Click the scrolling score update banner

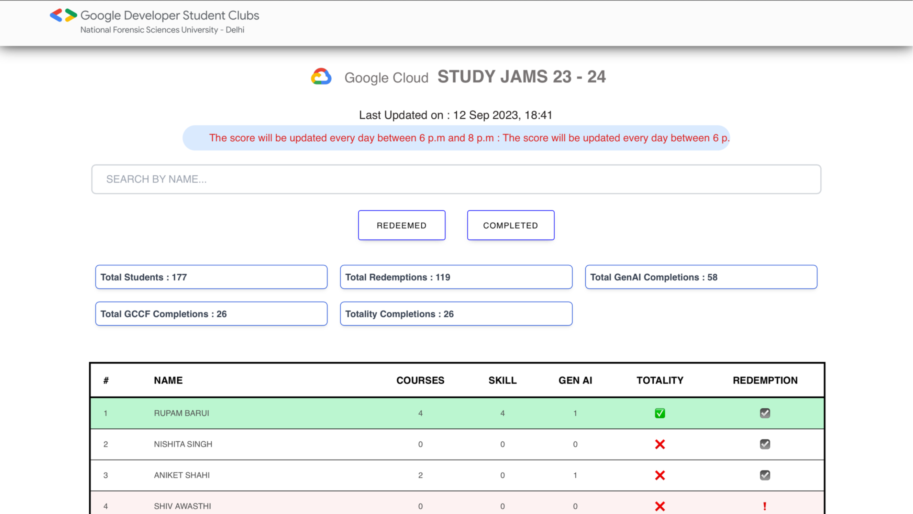(456, 138)
